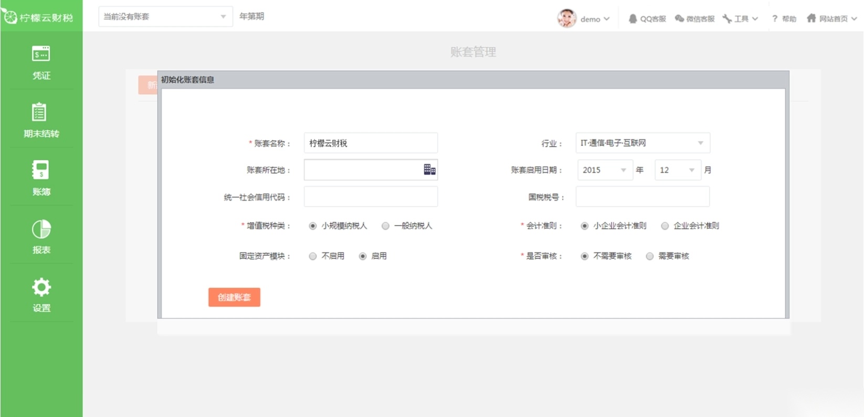Open the 行业 industry dropdown
The width and height of the screenshot is (864, 417).
642,143
